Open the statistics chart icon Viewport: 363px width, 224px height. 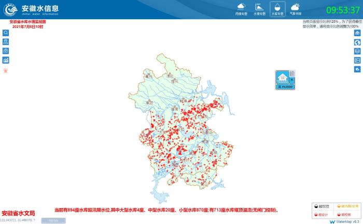pos(6,61)
